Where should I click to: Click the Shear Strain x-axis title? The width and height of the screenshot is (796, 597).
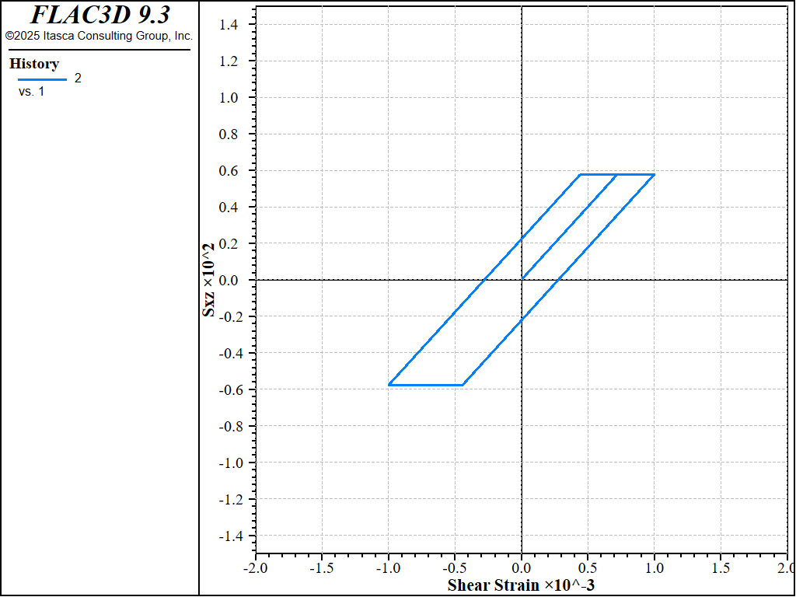pyautogui.click(x=521, y=585)
